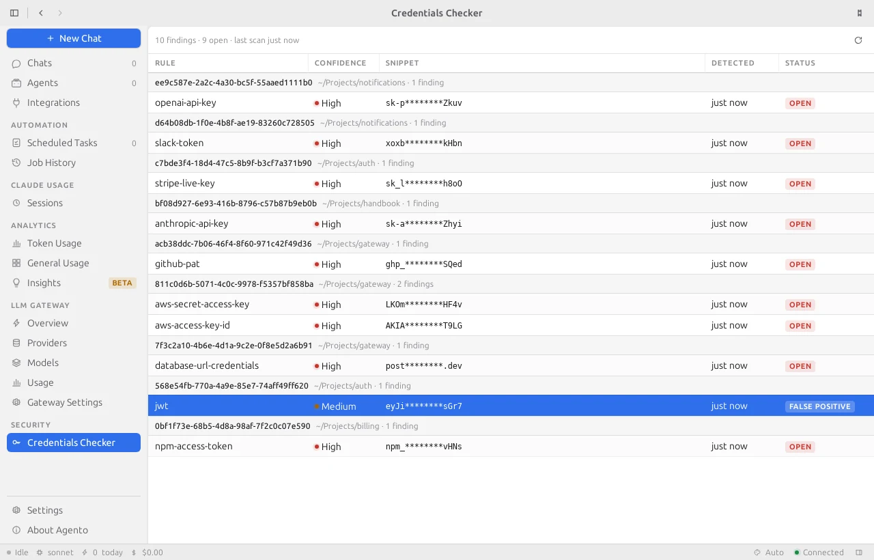This screenshot has width=874, height=560.
Task: Start a New Chat
Action: point(74,38)
